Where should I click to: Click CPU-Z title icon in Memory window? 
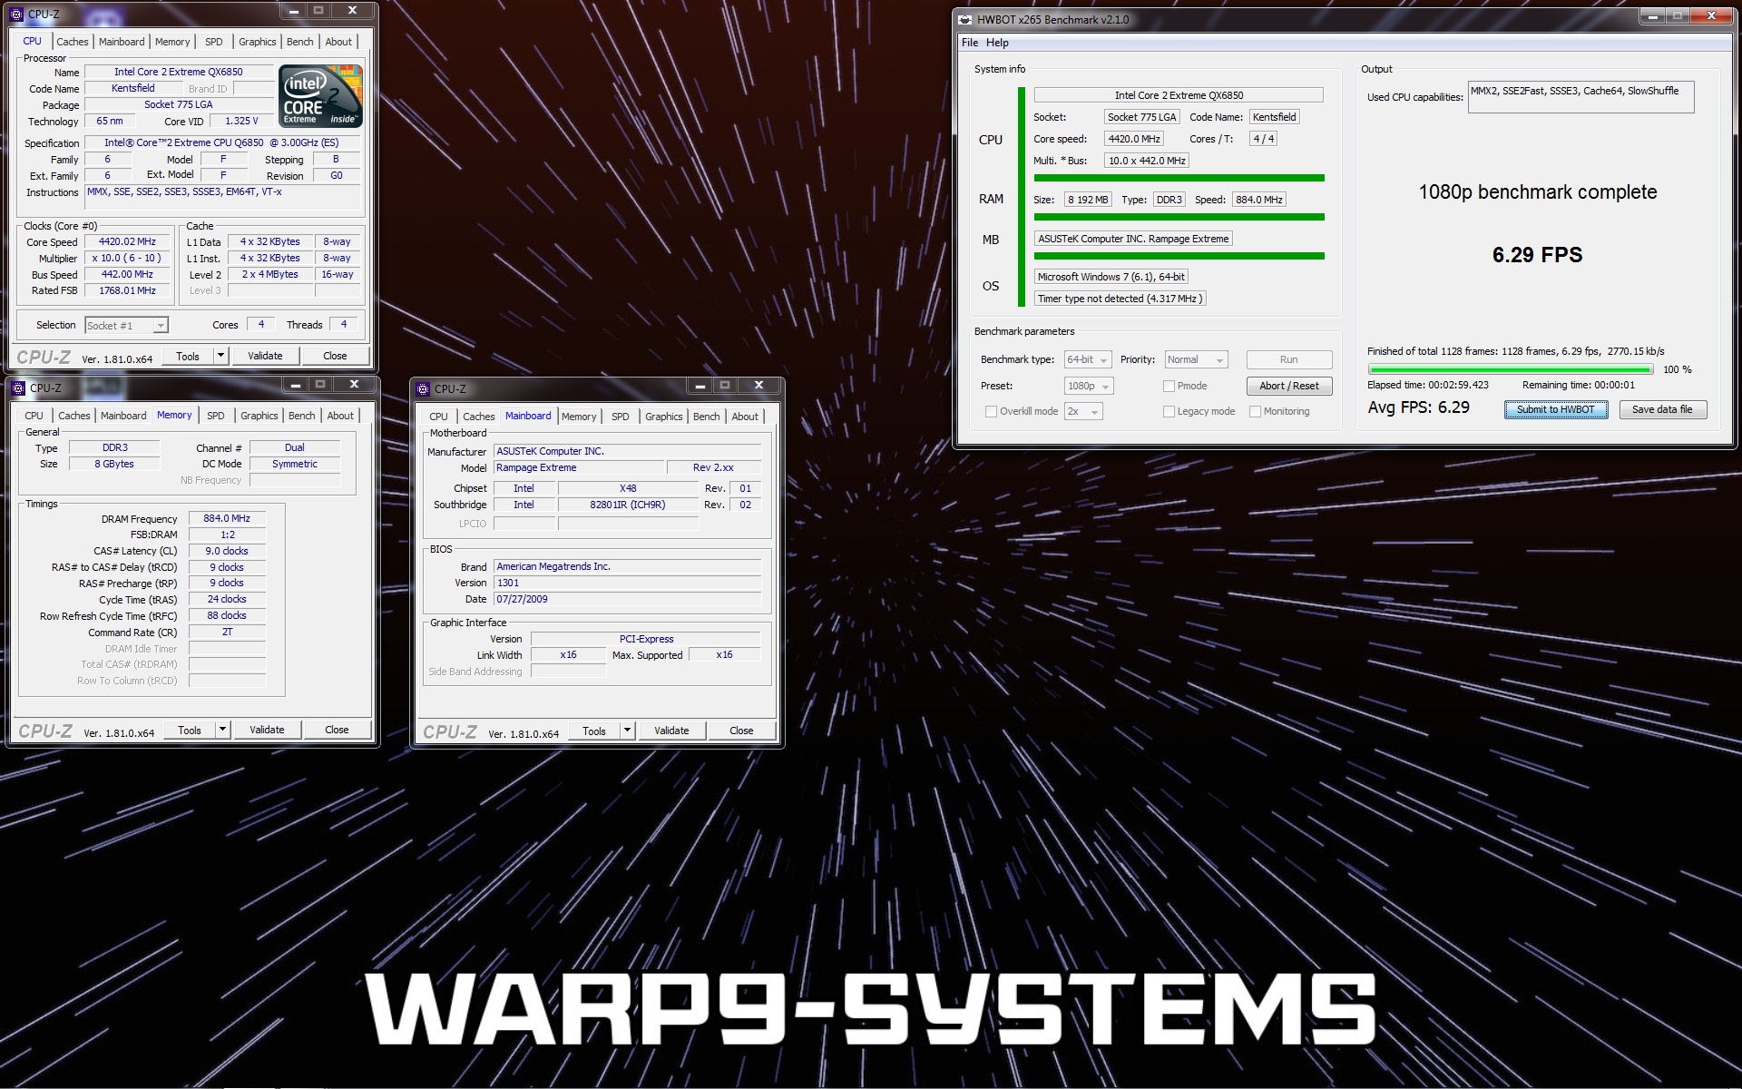point(19,388)
